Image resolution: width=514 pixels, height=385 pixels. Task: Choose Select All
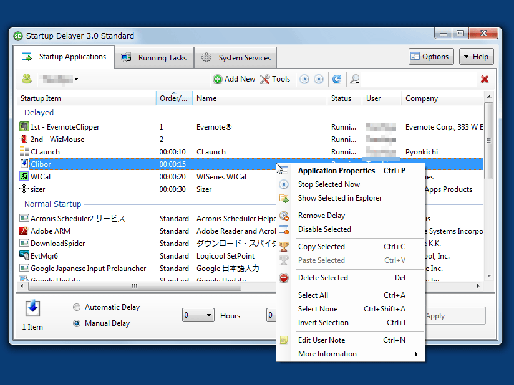point(351,295)
